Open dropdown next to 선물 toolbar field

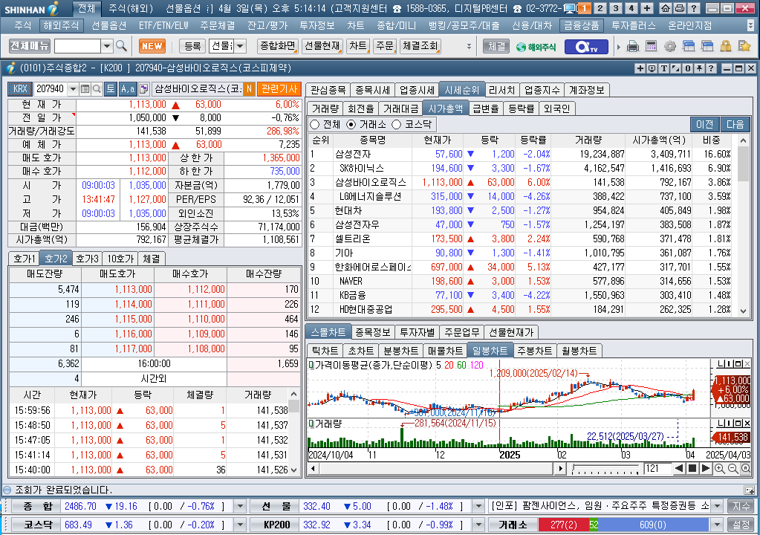(x=241, y=46)
